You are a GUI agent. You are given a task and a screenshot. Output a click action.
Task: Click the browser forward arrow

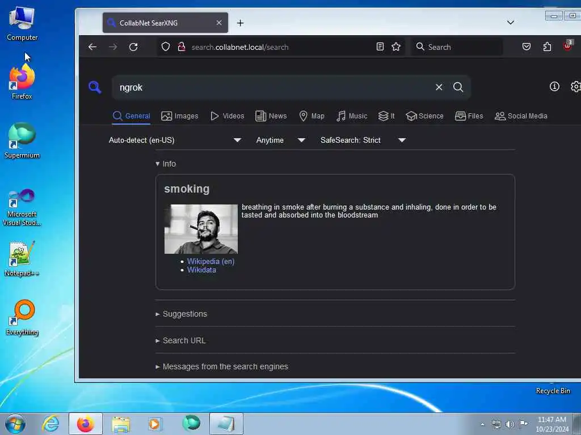113,46
